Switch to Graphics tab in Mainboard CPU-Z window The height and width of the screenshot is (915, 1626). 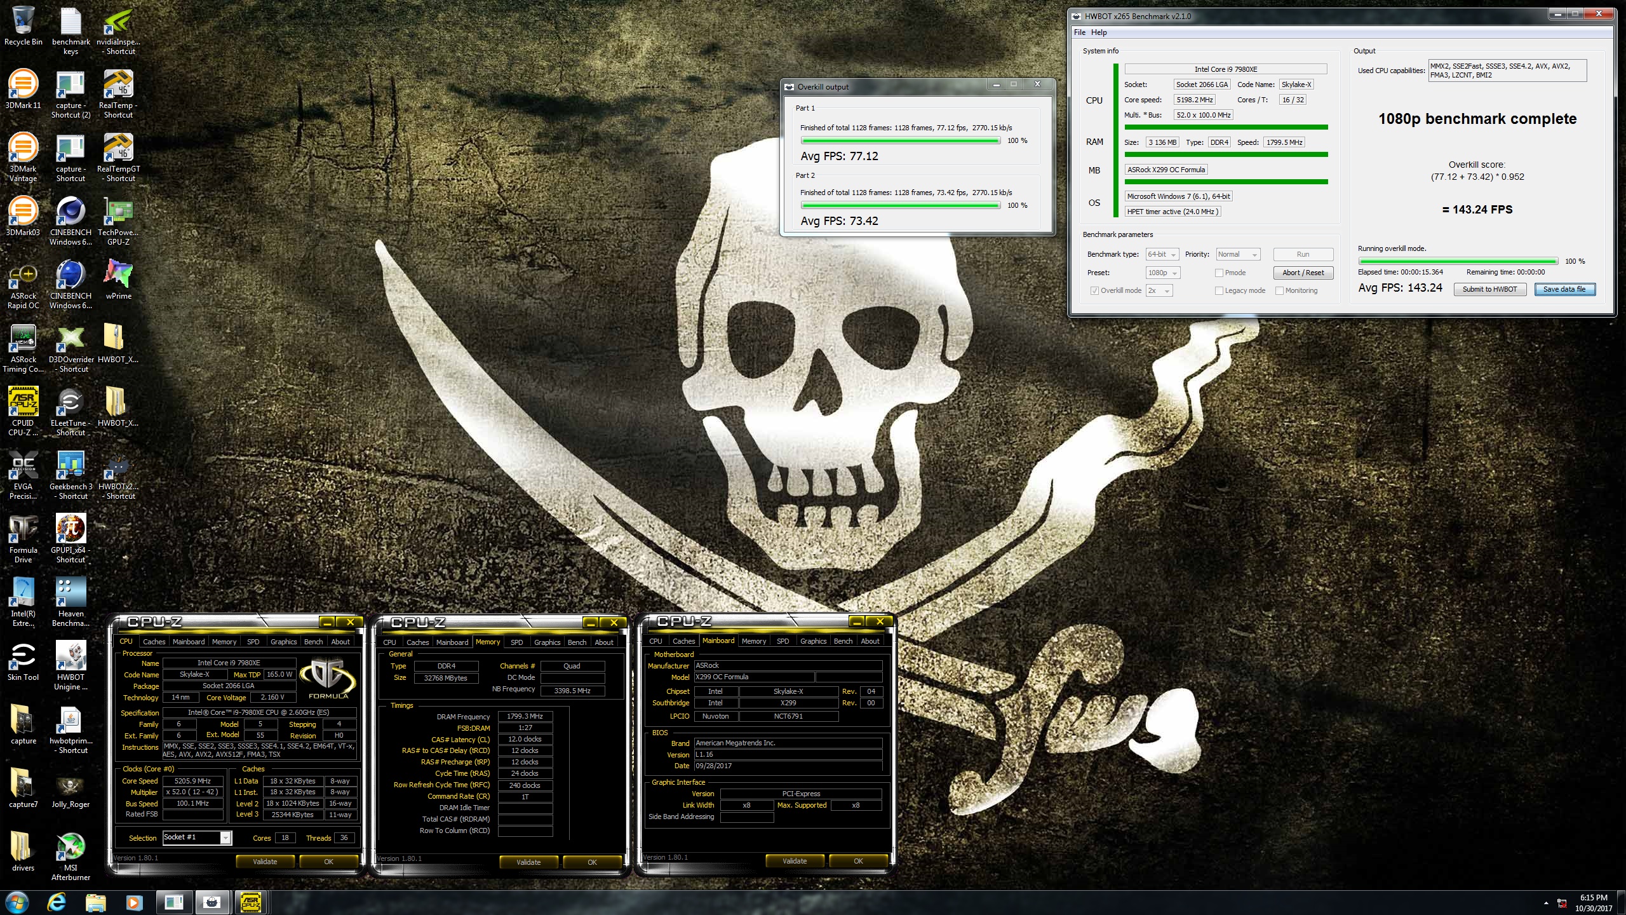tap(813, 641)
